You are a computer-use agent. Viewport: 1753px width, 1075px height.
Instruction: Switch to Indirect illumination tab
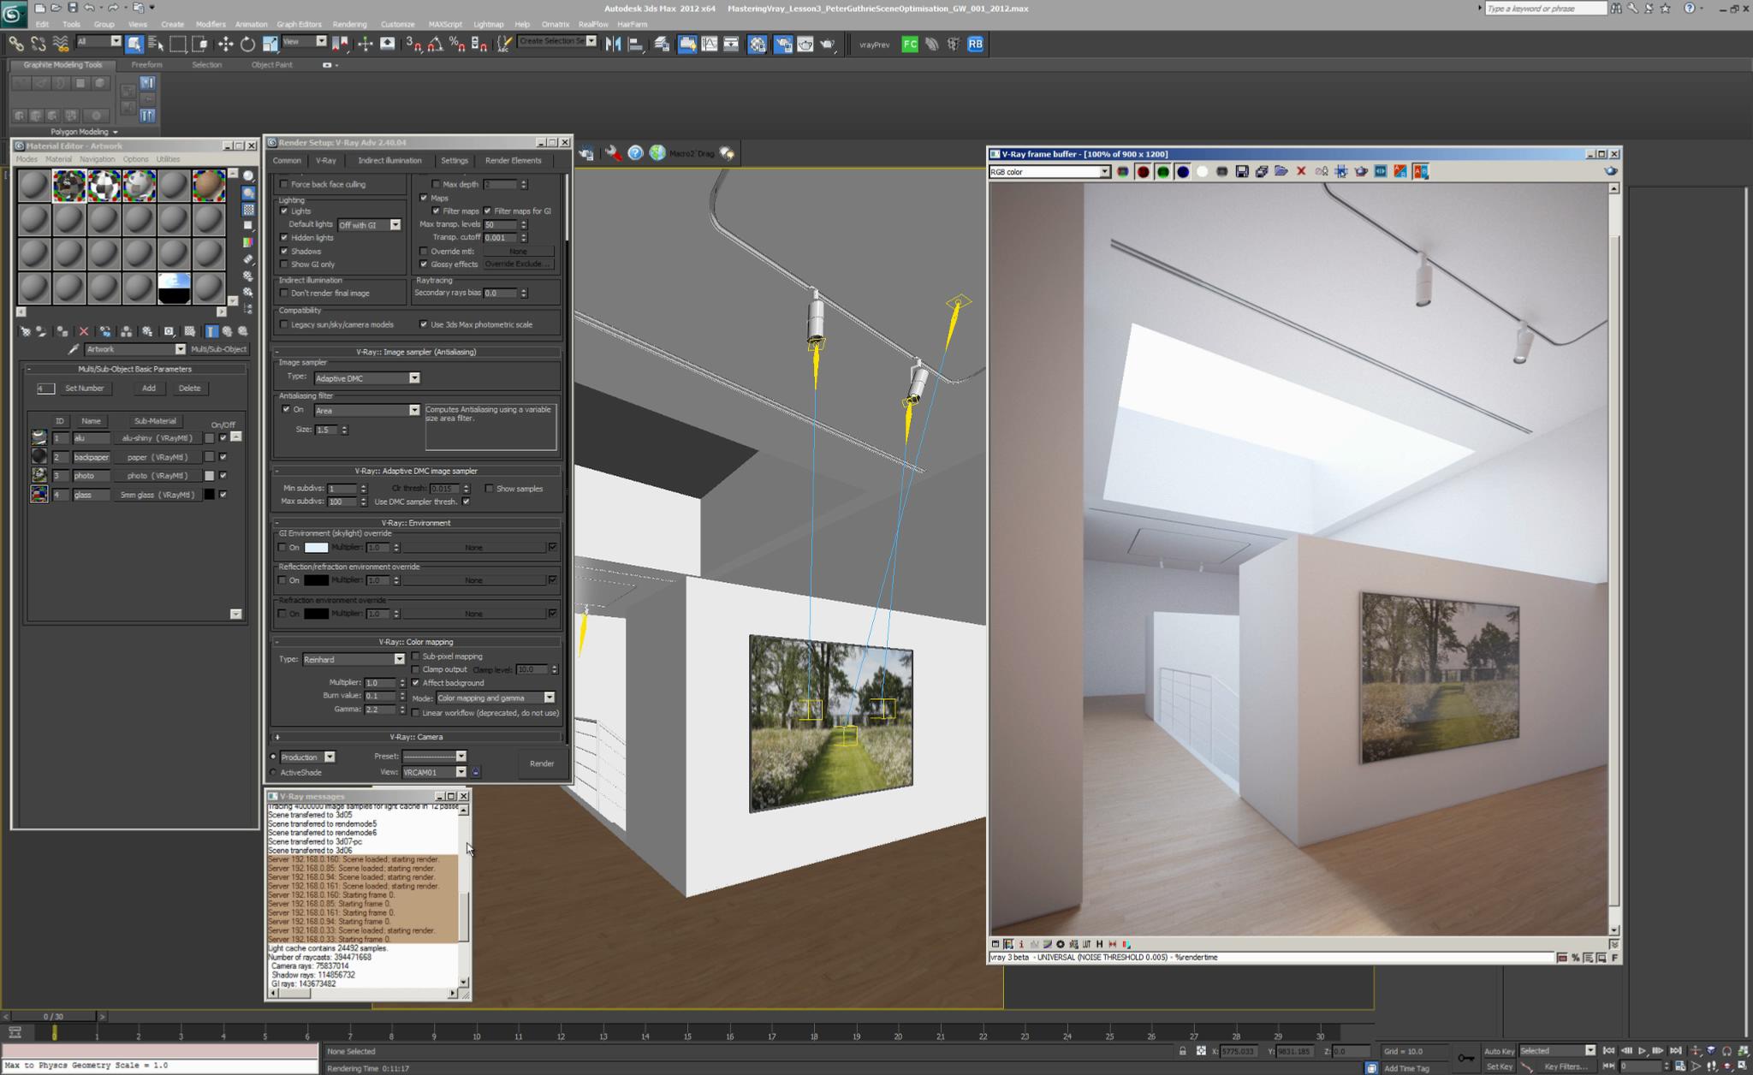389,161
